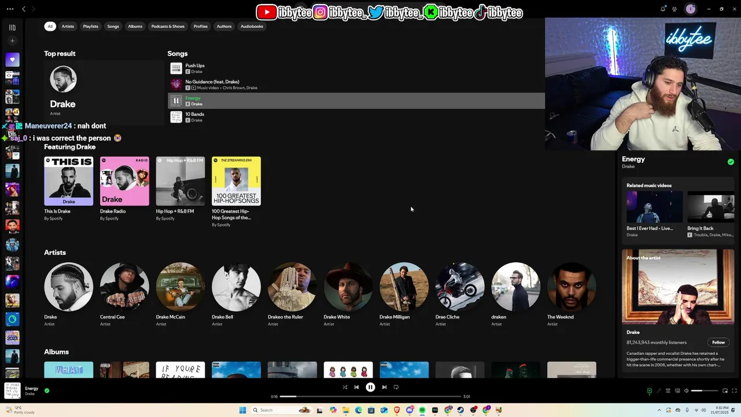
Task: Open Drake Milligan artist profile
Action: pyautogui.click(x=404, y=294)
